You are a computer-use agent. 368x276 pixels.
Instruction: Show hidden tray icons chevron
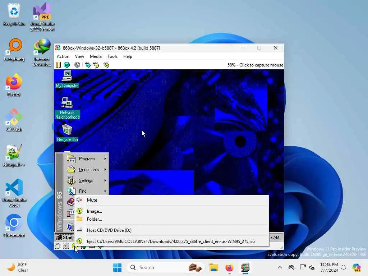(x=280, y=267)
